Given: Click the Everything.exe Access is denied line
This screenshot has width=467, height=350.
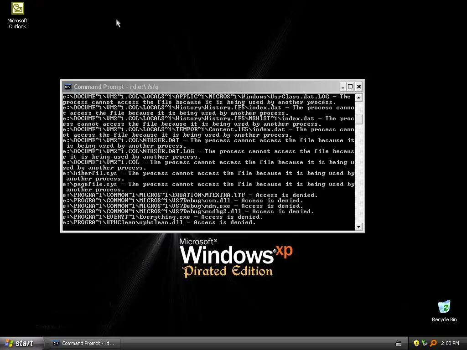Looking at the screenshot, I should [163, 217].
